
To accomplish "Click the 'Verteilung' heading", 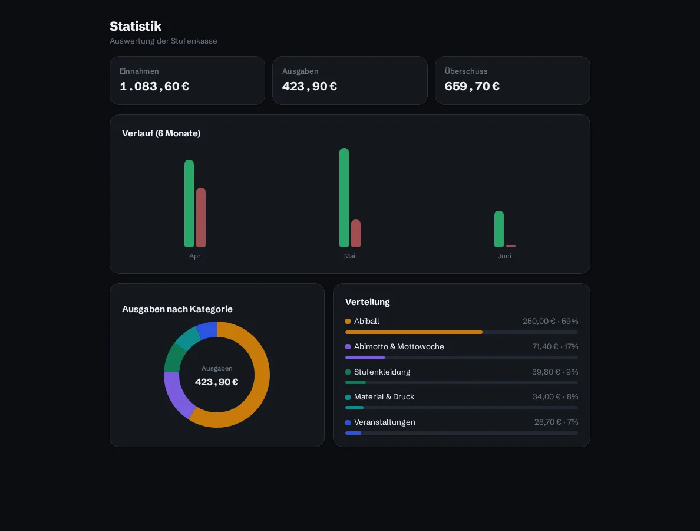I will (x=368, y=302).
